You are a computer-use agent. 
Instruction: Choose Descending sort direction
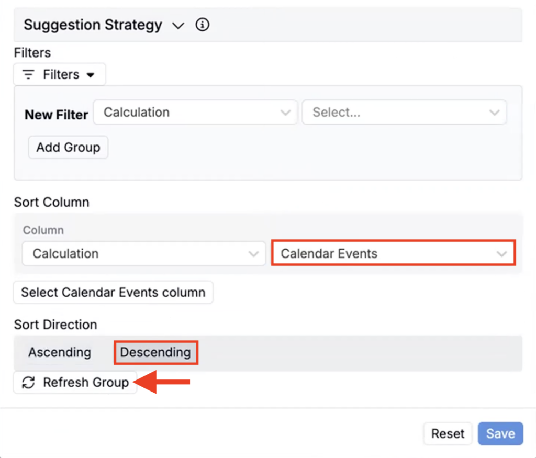(x=155, y=352)
